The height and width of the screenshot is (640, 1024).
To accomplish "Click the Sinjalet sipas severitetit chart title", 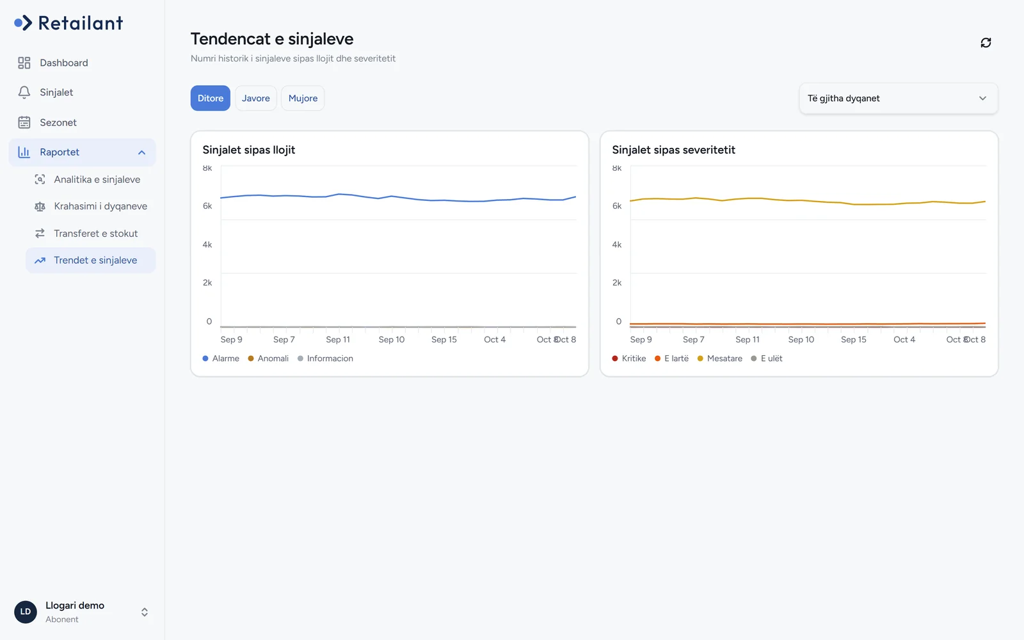I will coord(673,150).
